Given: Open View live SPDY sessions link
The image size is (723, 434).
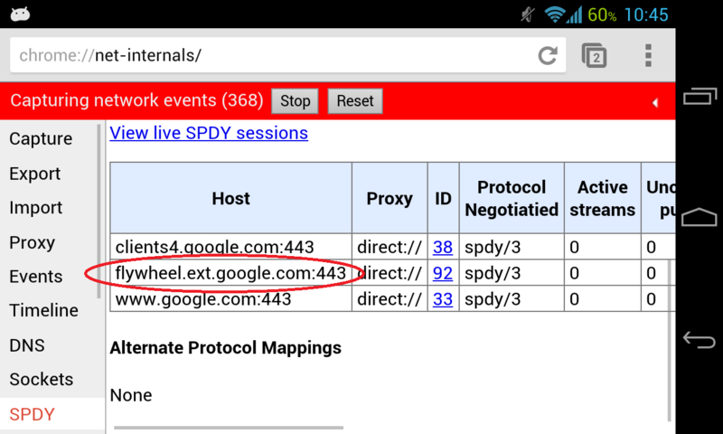Looking at the screenshot, I should tap(209, 133).
